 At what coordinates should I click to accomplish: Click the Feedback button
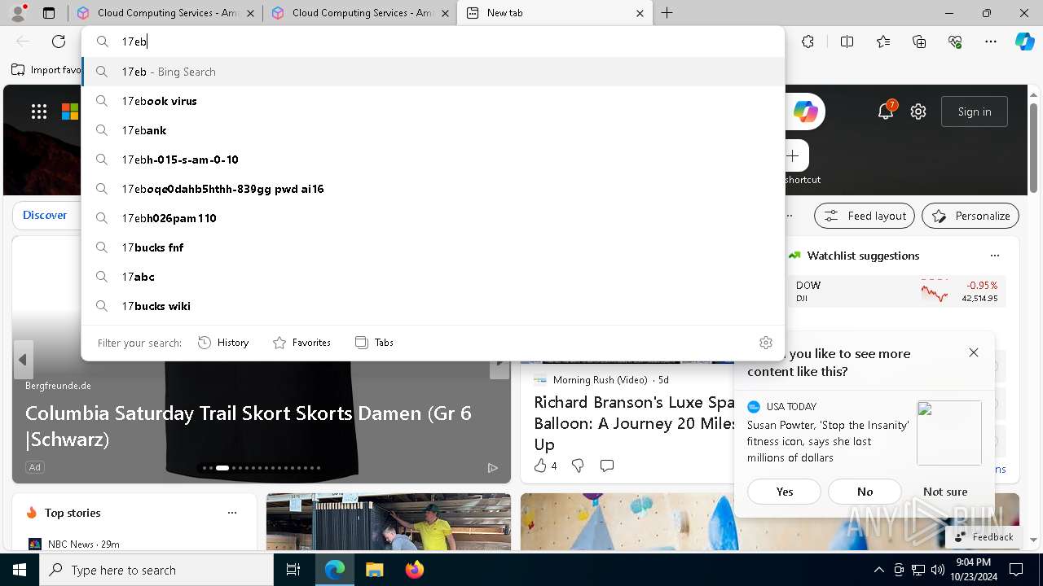(984, 537)
